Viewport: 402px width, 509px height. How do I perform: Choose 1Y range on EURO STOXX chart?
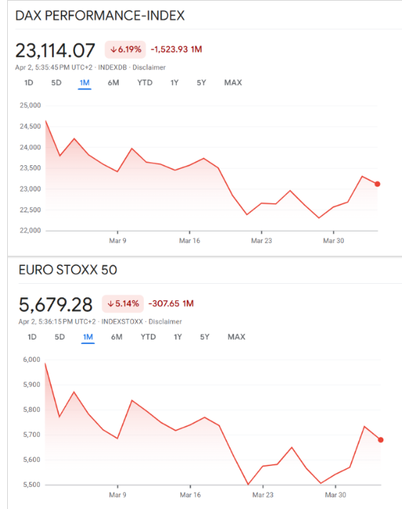tap(177, 337)
